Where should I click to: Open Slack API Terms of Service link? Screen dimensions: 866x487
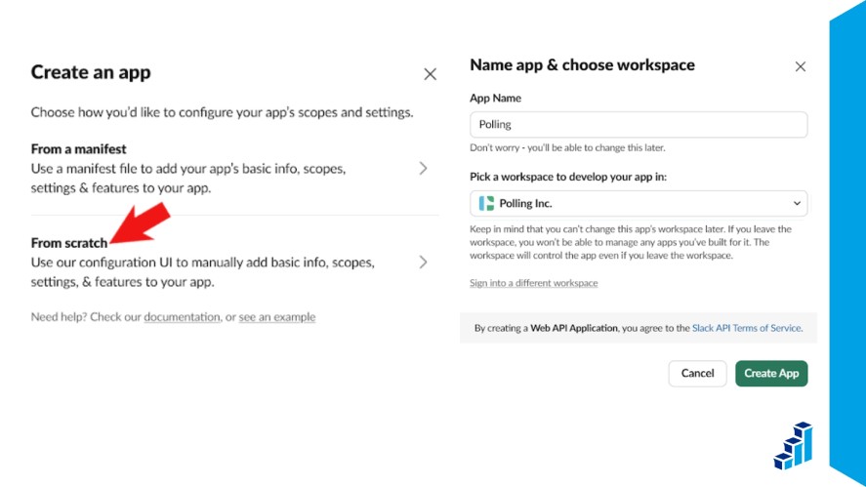click(747, 328)
